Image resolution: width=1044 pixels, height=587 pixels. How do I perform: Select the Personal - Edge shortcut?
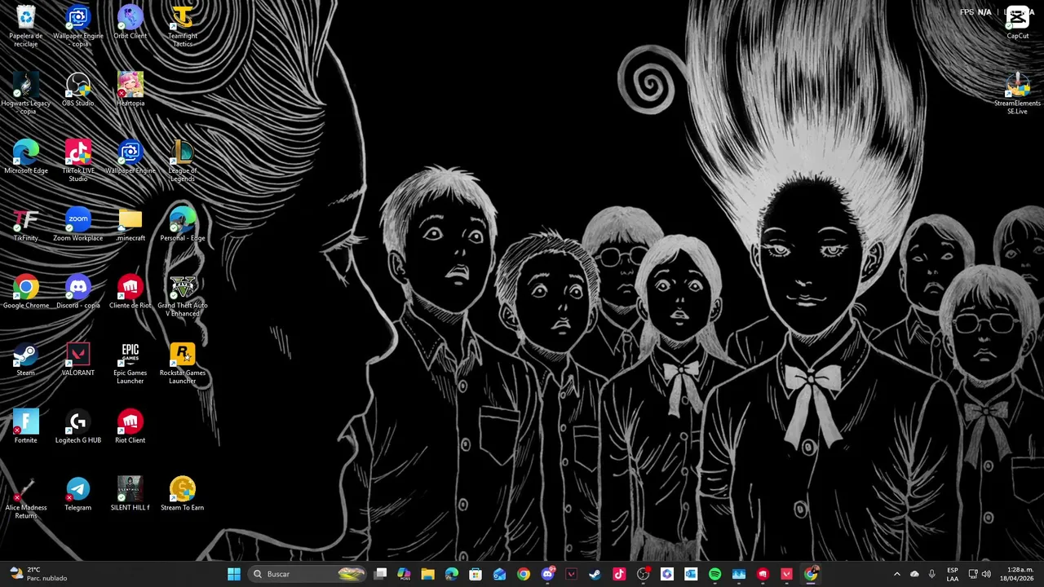[x=183, y=225]
